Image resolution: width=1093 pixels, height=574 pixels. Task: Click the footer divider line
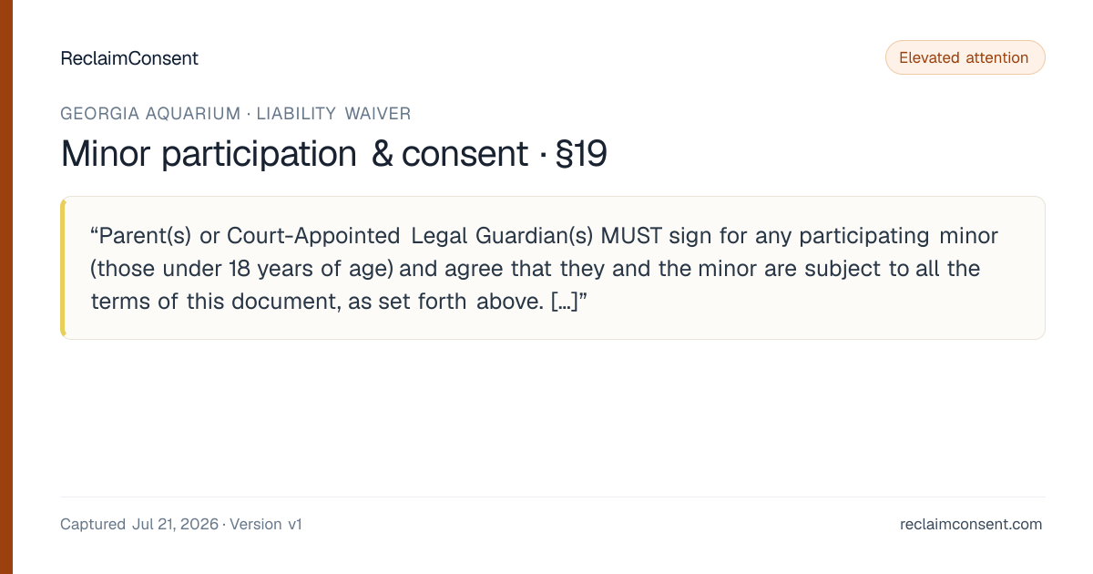(x=552, y=497)
